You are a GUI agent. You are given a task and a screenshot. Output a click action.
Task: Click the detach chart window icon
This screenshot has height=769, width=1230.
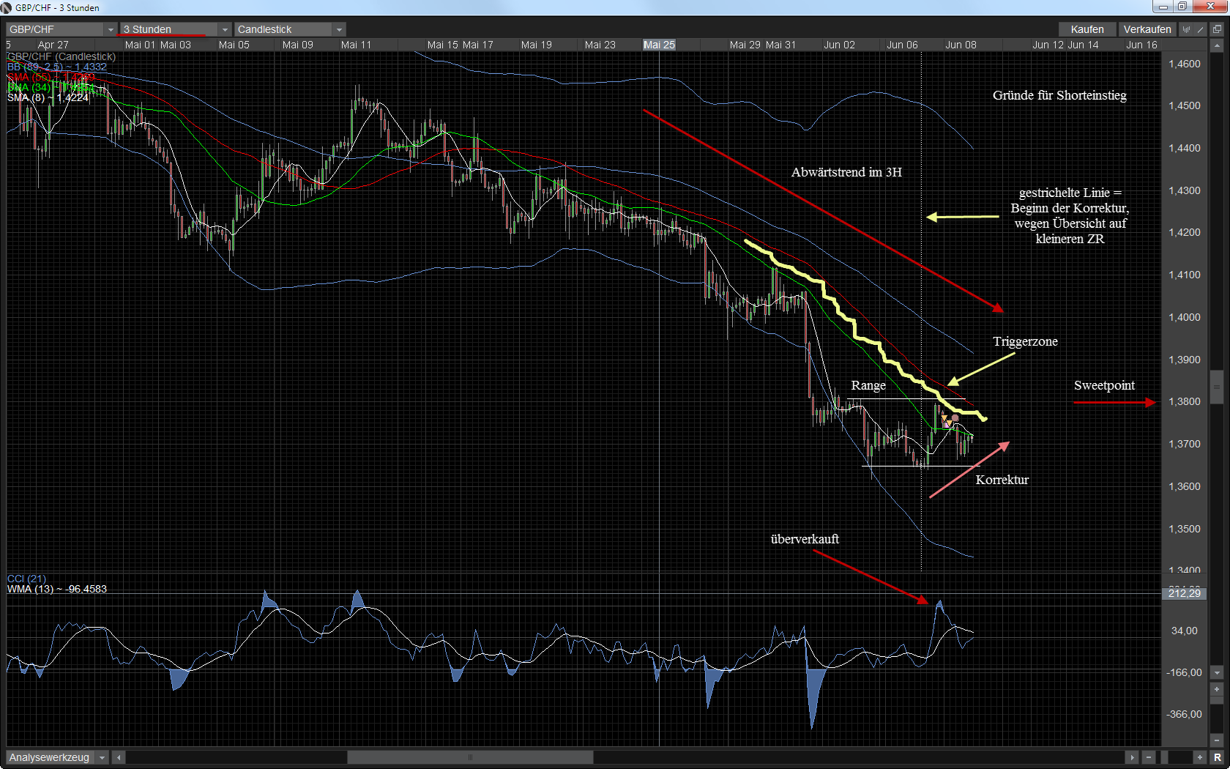click(x=1217, y=29)
